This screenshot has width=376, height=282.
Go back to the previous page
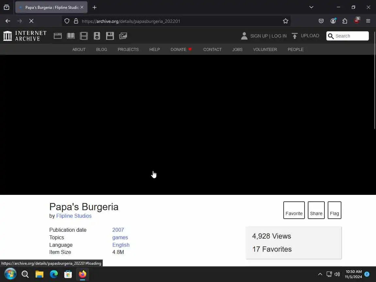(x=8, y=21)
